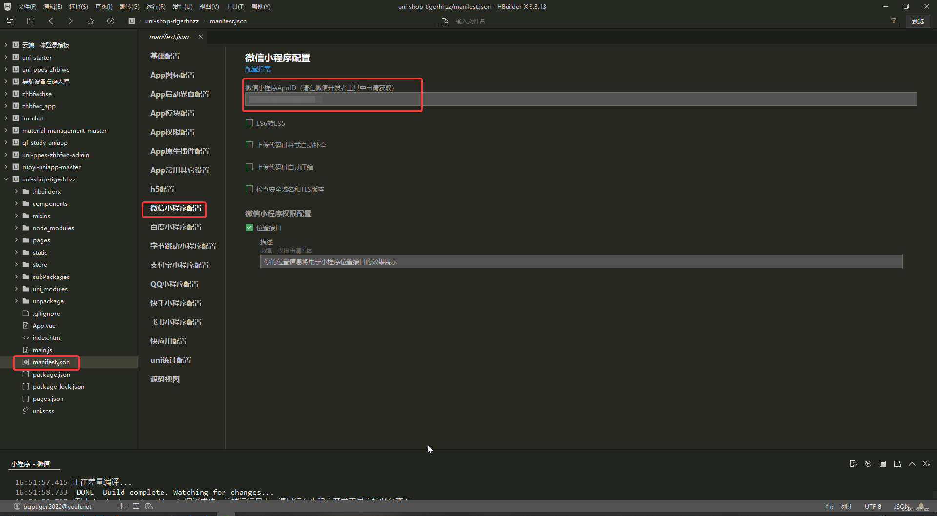Click the notification bell in status bar
The image size is (937, 516).
coord(921,506)
